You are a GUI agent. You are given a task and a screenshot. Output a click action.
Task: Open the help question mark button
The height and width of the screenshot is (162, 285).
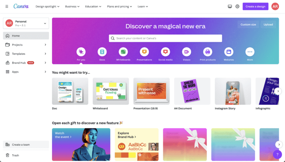[277, 155]
